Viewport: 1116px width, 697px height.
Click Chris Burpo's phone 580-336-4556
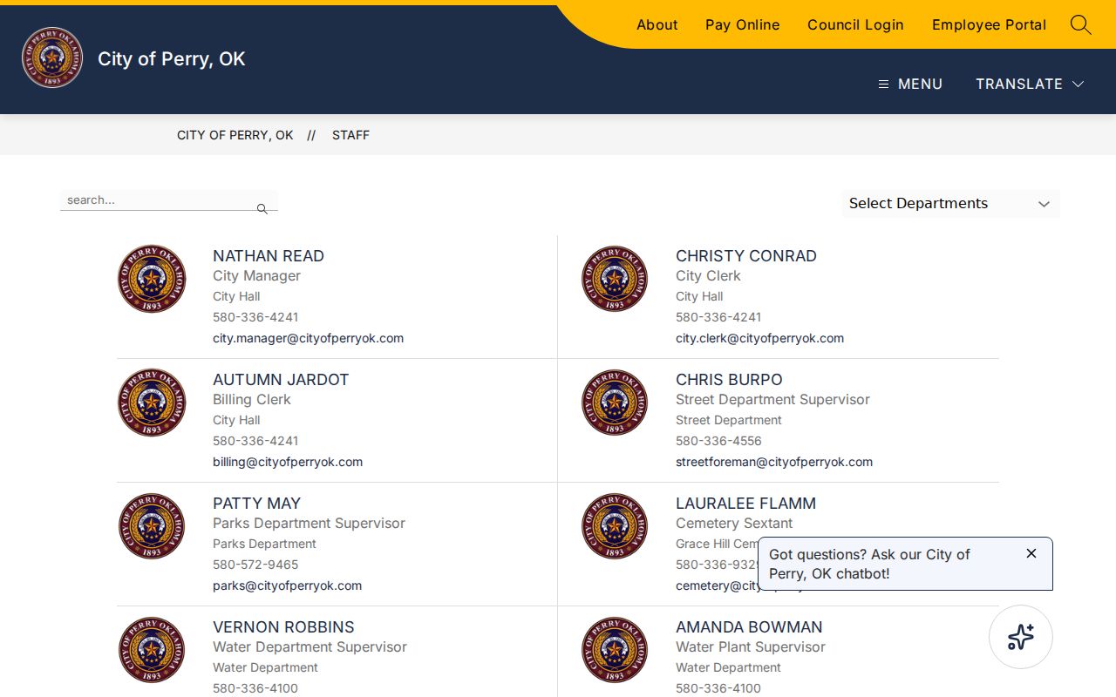coord(718,441)
